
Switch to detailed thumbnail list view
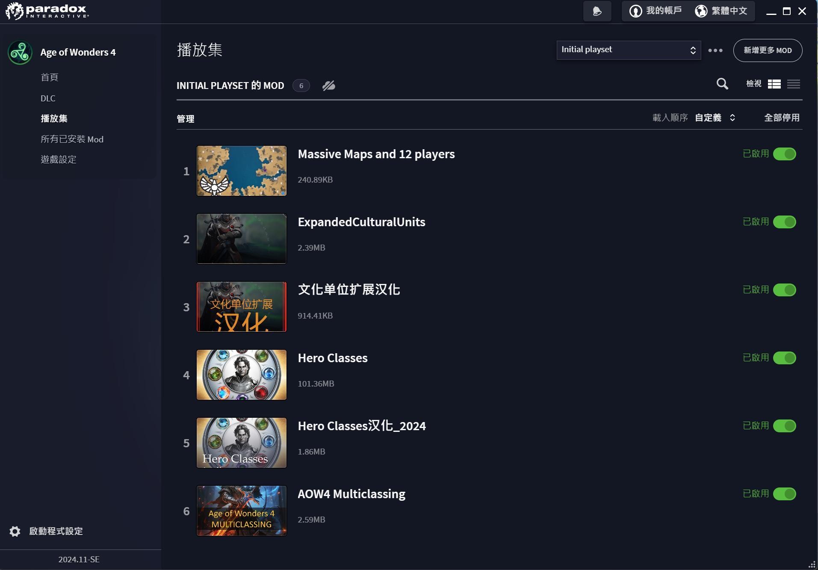pos(774,84)
